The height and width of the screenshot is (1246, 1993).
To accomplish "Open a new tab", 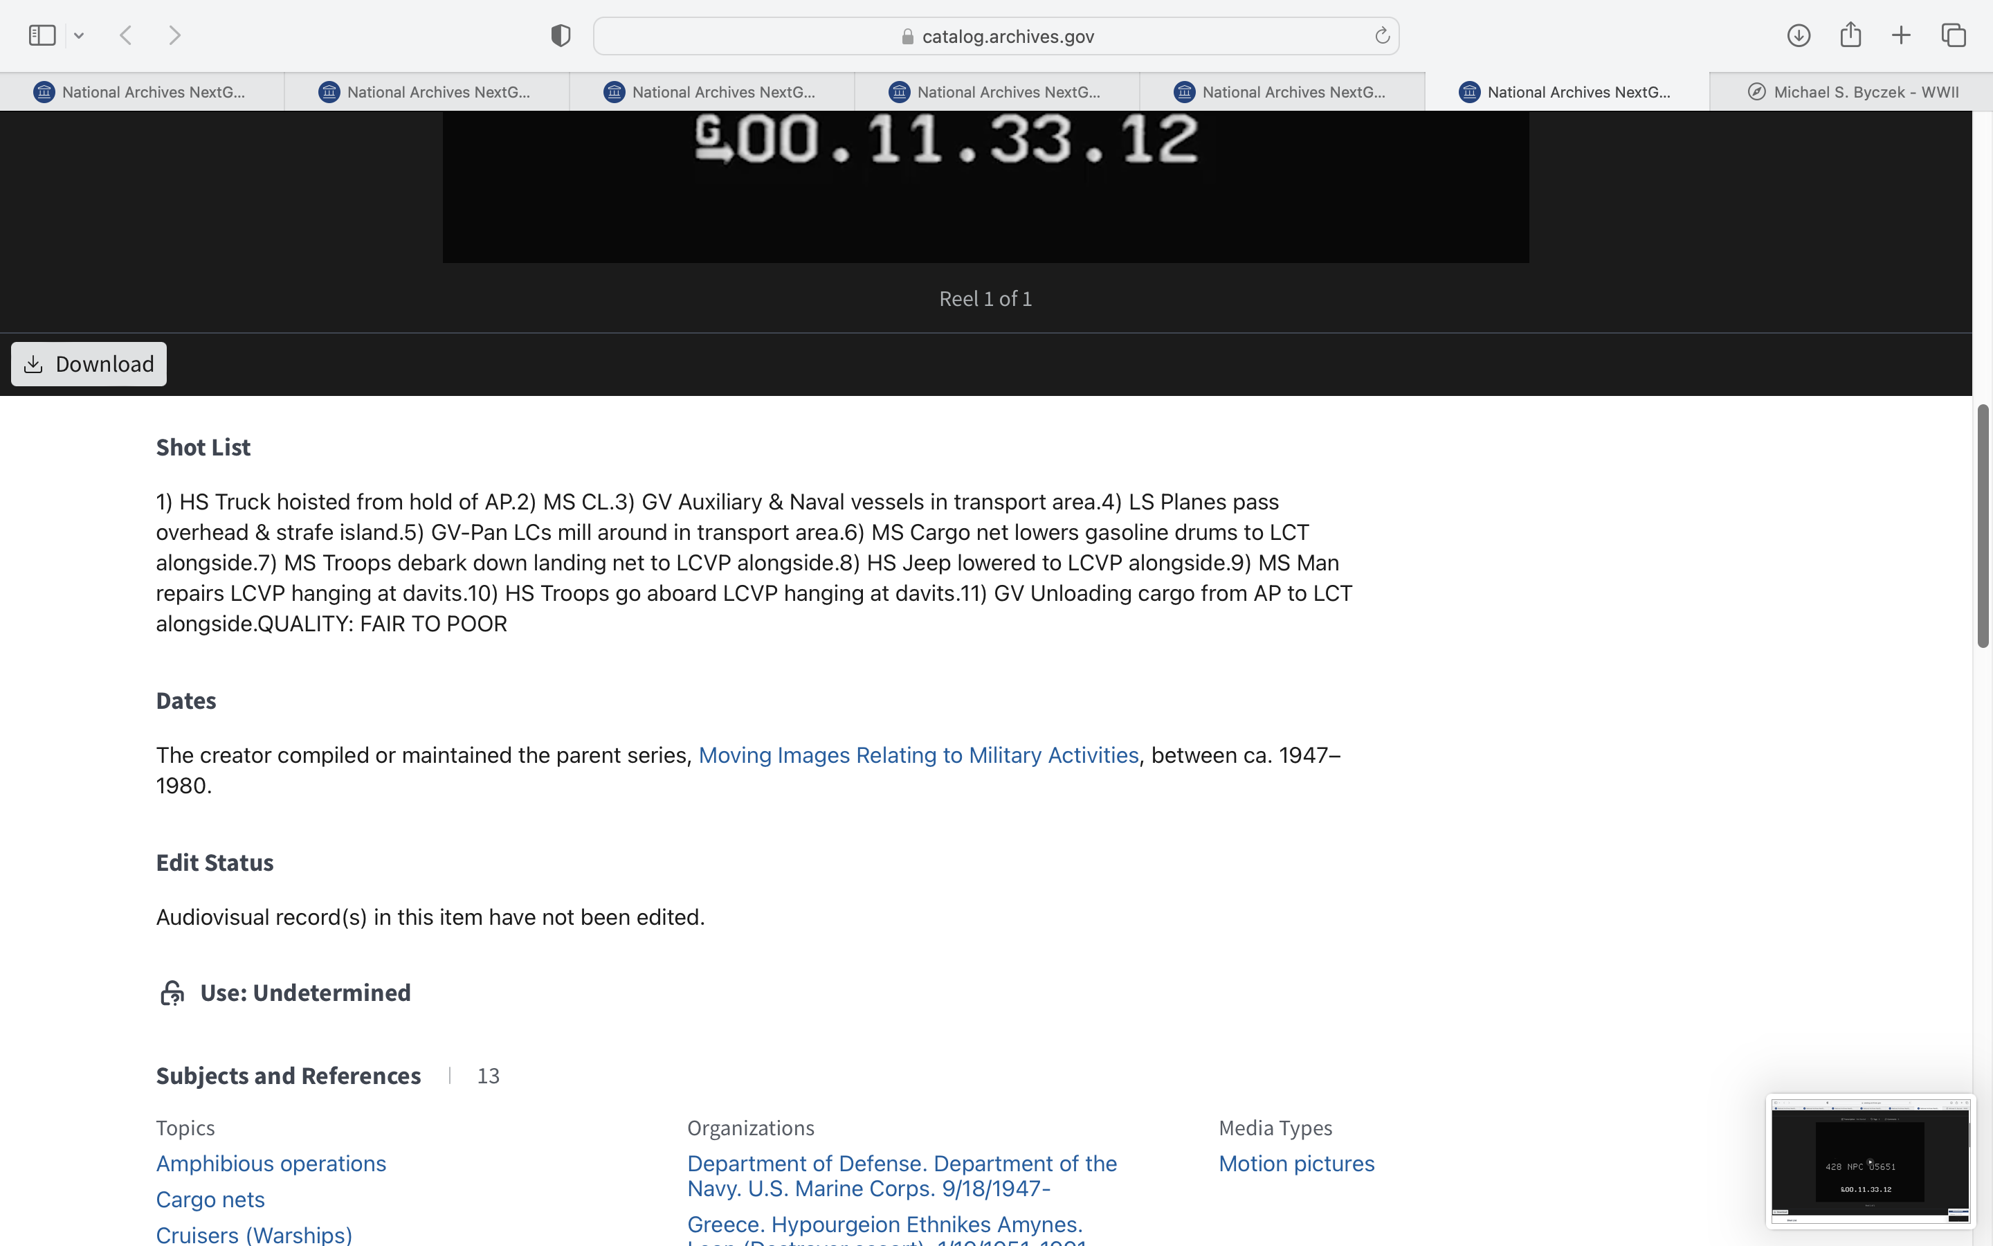I will (x=1901, y=35).
